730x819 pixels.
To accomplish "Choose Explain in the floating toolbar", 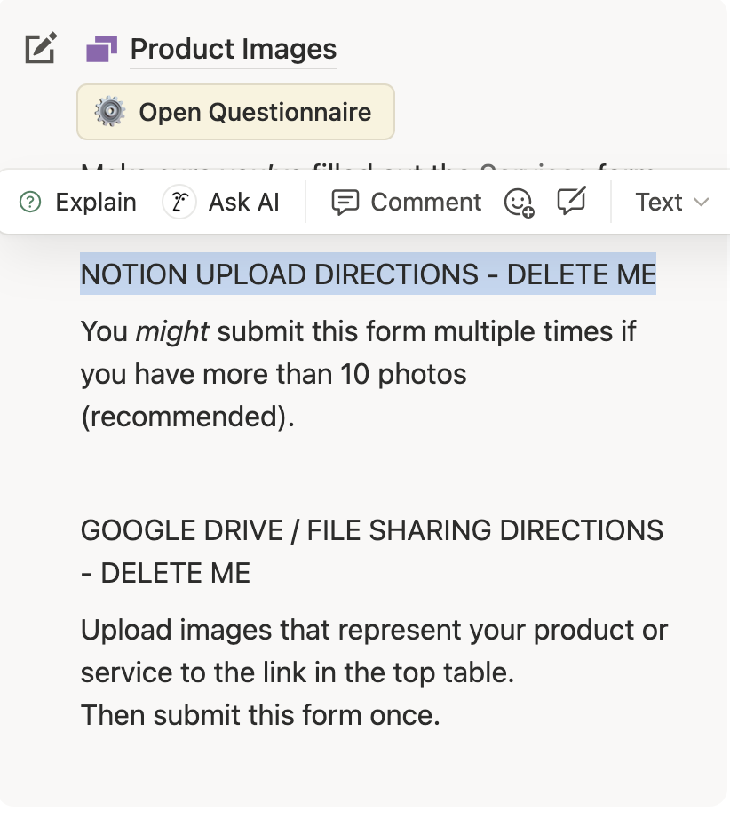I will click(x=96, y=203).
